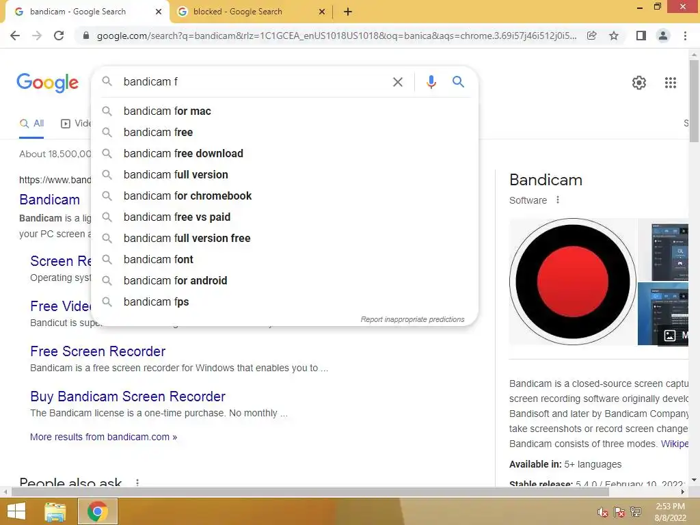700x525 pixels.
Task: Close the bandicam Google Search tab
Action: point(158,12)
